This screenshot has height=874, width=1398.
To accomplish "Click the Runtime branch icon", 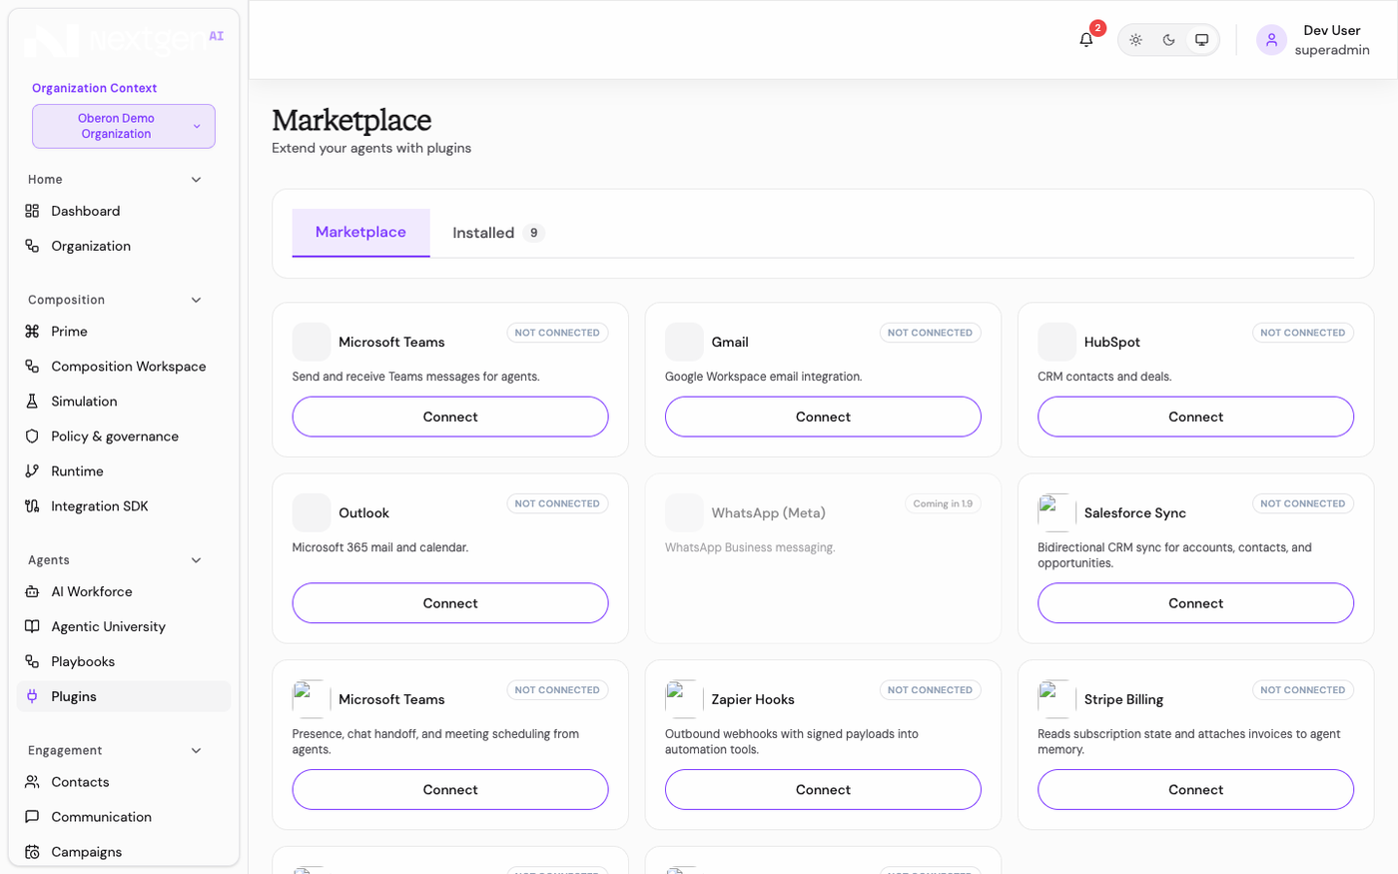I will tap(32, 471).
